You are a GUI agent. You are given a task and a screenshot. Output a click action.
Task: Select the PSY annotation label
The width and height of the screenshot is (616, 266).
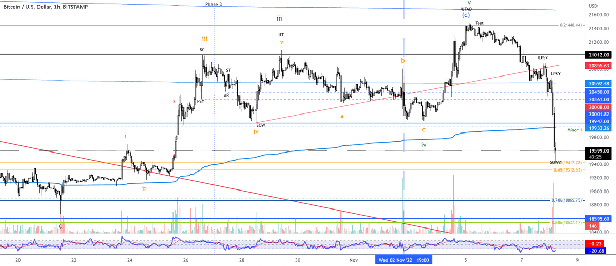[x=201, y=102]
